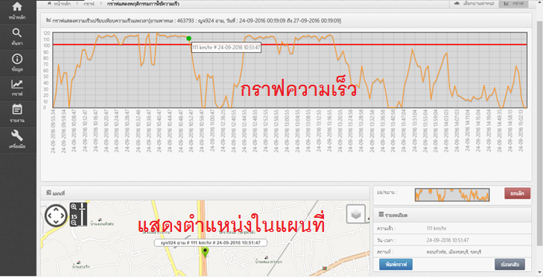543x278 pixels.
Task: Click the location value in details panel
Action: (454, 252)
